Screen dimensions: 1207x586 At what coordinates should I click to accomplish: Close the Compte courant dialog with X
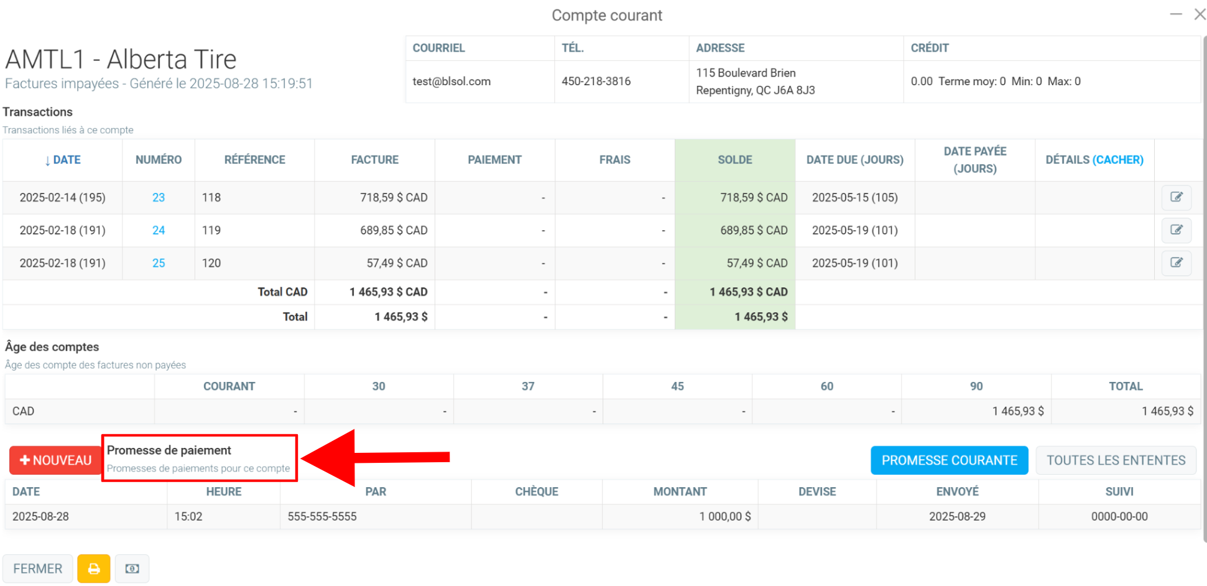(1200, 14)
